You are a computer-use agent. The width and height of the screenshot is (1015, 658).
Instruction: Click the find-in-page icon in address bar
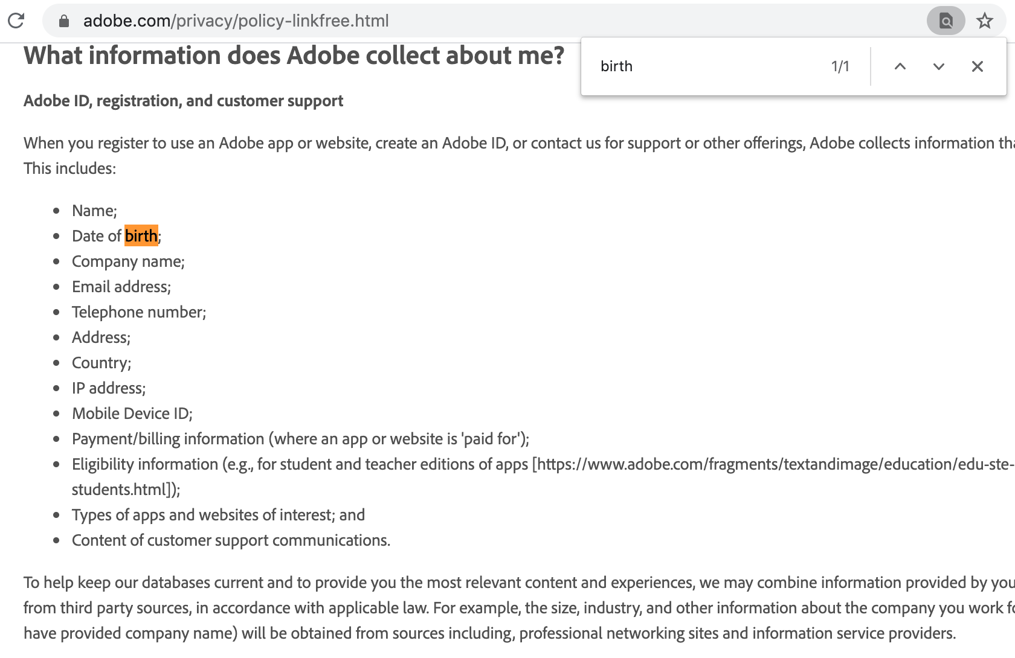pos(946,21)
